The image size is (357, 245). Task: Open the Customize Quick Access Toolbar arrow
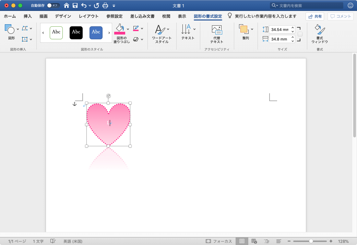(114, 6)
